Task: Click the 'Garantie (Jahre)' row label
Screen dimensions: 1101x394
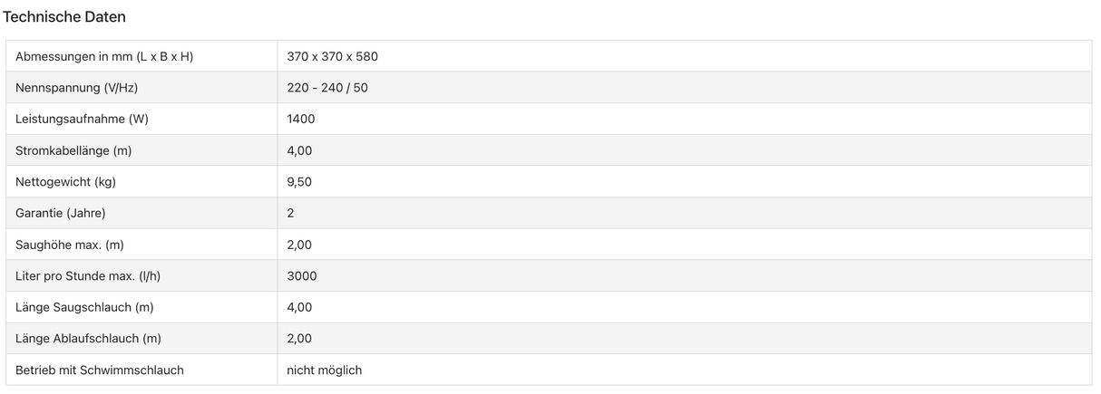Action: click(x=61, y=213)
